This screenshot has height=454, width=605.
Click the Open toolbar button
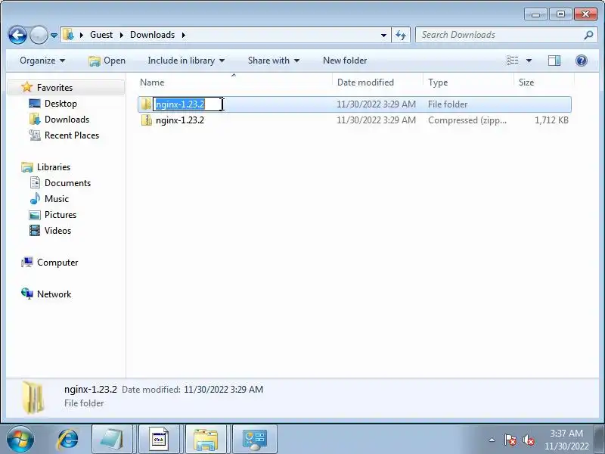tap(107, 61)
